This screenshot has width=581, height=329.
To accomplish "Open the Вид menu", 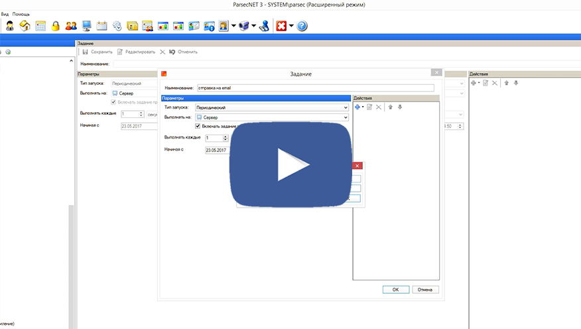I will click(x=5, y=14).
